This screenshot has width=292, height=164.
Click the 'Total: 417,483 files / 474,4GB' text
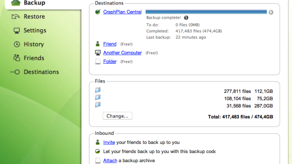click(x=240, y=117)
